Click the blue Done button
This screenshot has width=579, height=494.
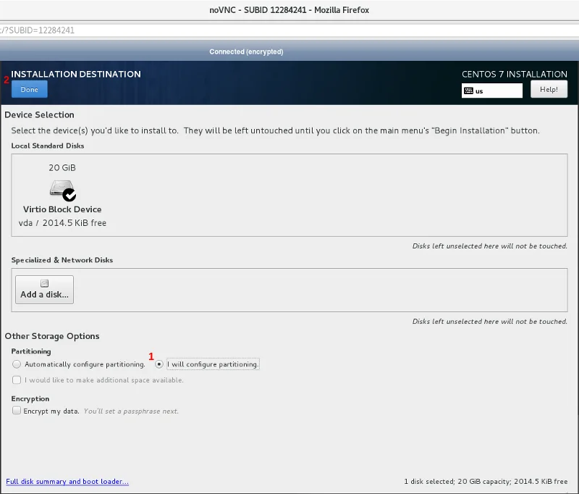pos(30,89)
